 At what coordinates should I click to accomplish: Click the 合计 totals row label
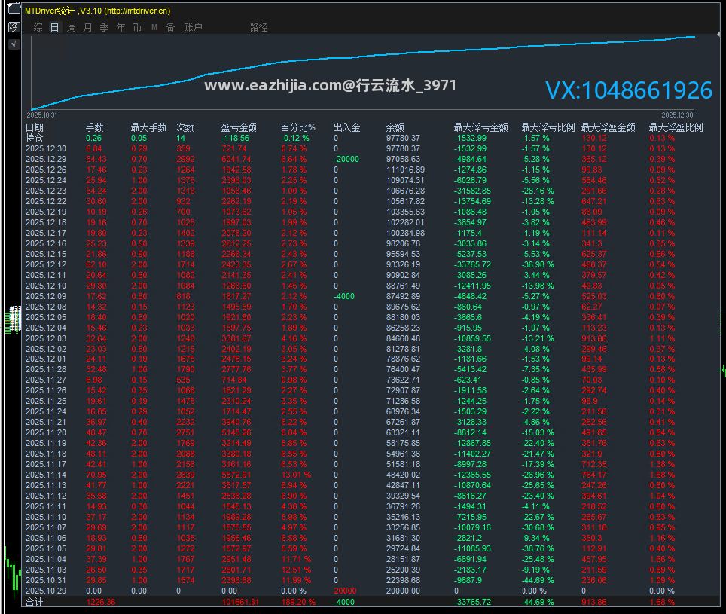pyautogui.click(x=34, y=603)
